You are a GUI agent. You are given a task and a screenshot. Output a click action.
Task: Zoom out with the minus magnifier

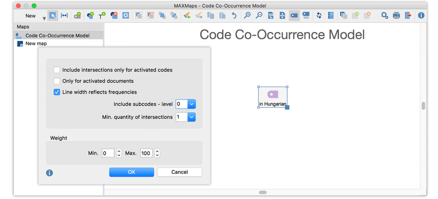259,15
